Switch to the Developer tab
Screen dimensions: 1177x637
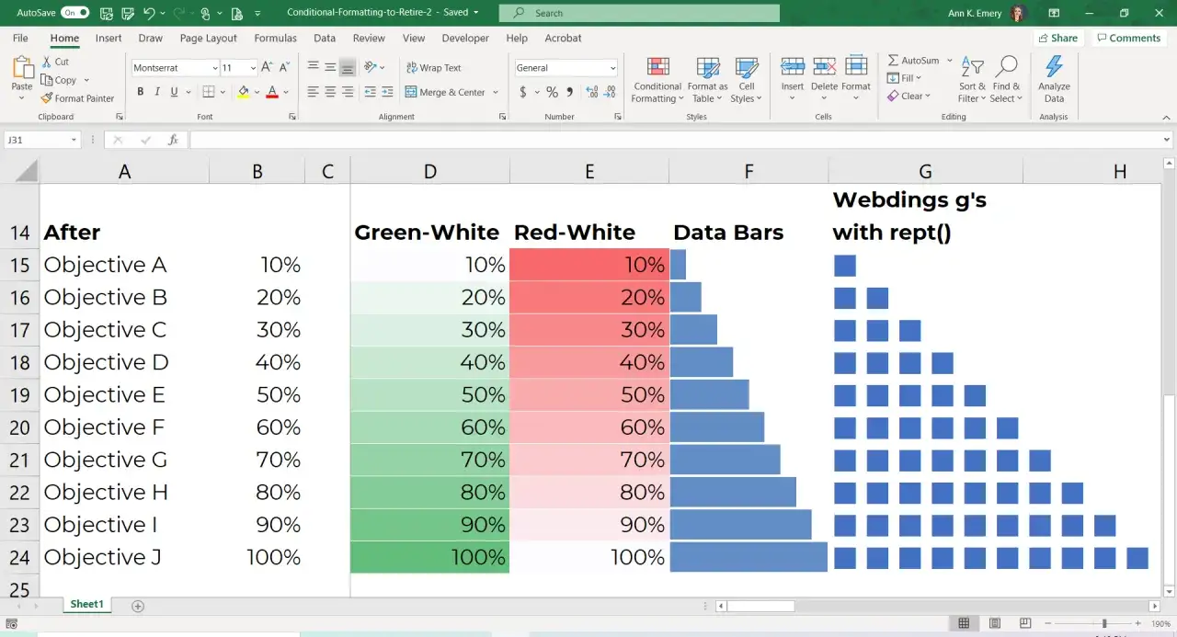coord(465,39)
